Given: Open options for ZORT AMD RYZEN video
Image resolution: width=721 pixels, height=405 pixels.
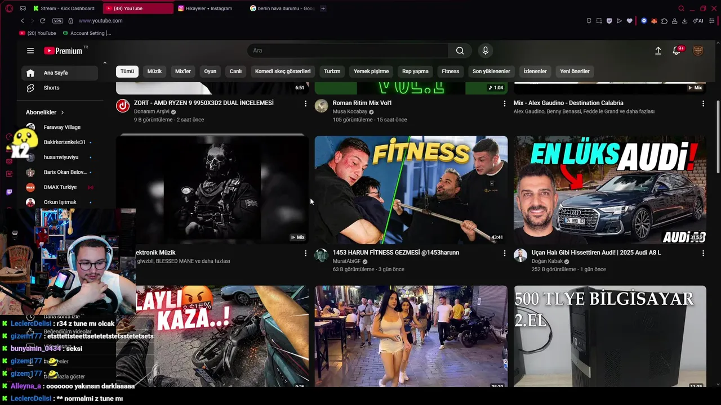Looking at the screenshot, I should coord(305,103).
